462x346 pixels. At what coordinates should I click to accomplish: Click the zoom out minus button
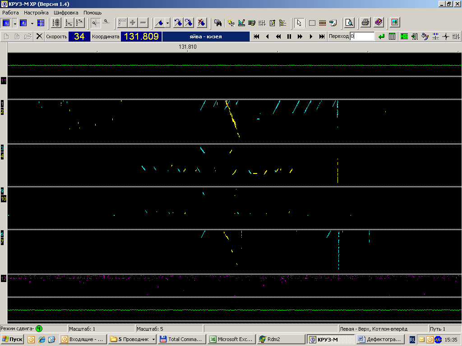[143, 23]
